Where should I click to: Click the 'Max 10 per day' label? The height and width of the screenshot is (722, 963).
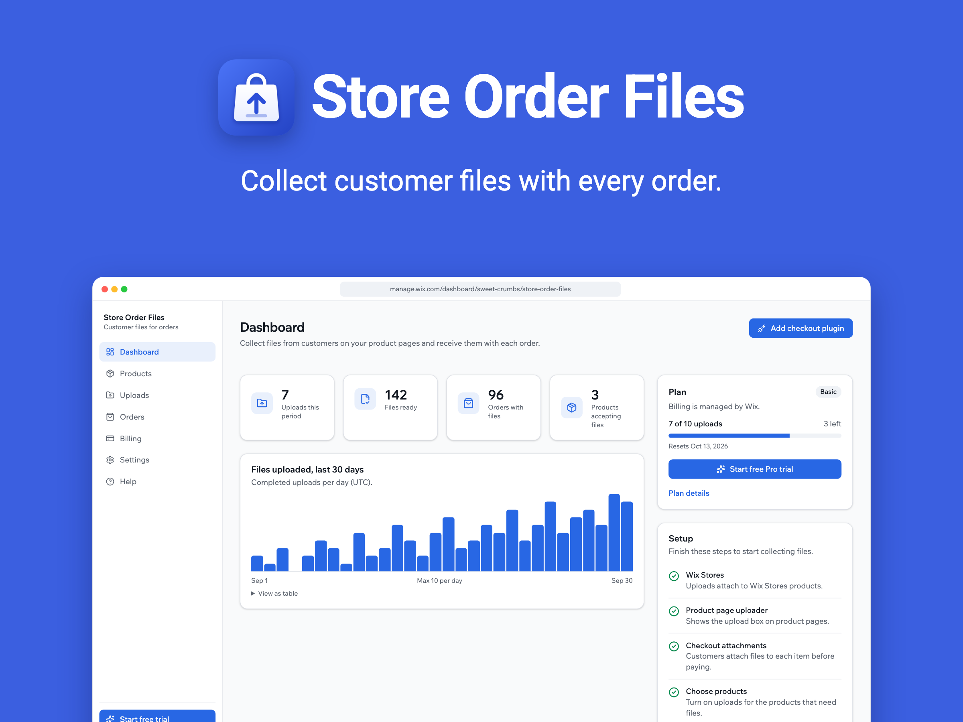coord(439,580)
